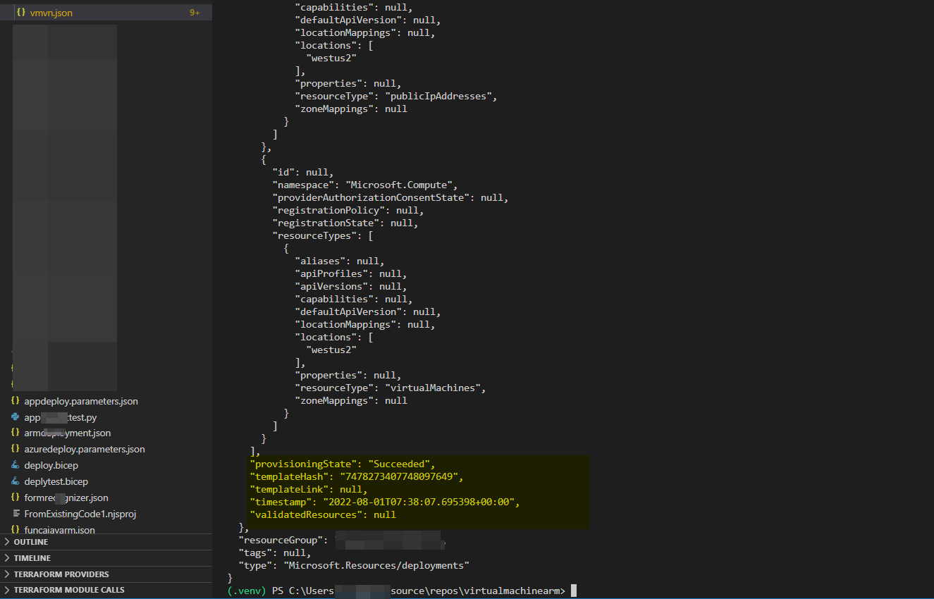The height and width of the screenshot is (599, 934).
Task: Click the provisioningState "Succeeded" line
Action: tap(343, 464)
